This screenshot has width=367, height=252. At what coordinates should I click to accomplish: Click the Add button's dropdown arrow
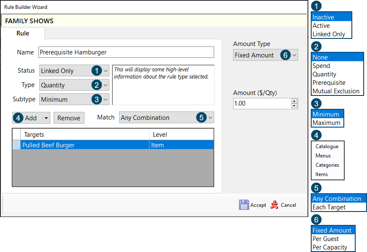(46, 118)
